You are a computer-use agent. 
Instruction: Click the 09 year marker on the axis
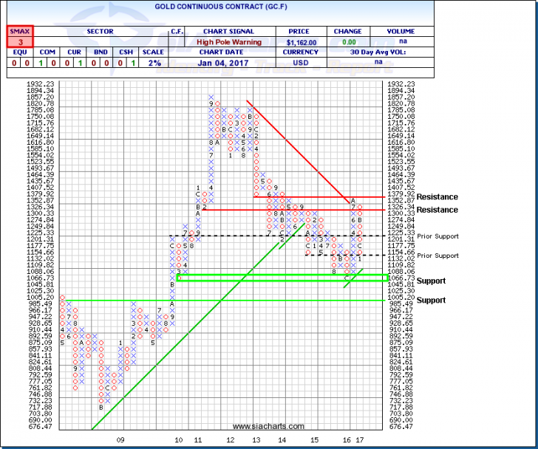point(121,439)
